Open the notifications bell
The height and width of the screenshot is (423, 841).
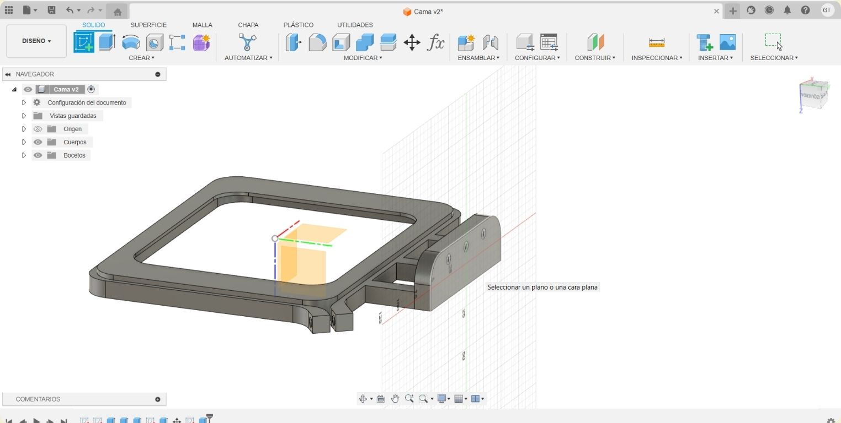click(787, 10)
